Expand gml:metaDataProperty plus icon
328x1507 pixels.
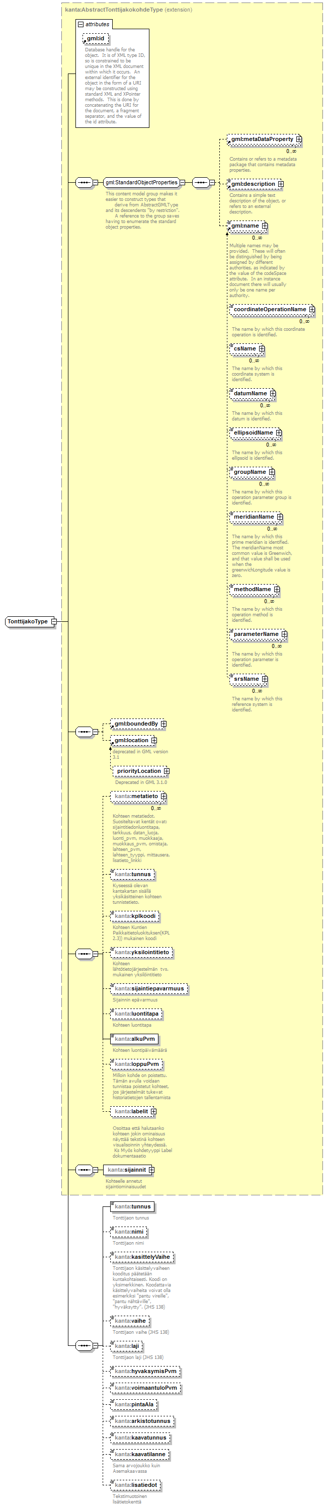[299, 139]
